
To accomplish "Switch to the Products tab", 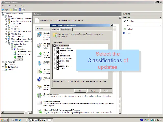I will point(55,29).
